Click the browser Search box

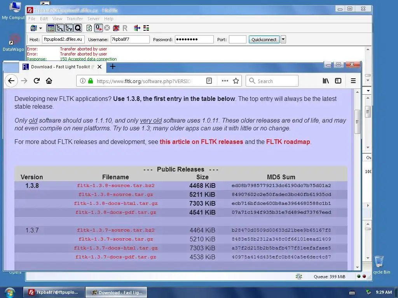coord(272,81)
